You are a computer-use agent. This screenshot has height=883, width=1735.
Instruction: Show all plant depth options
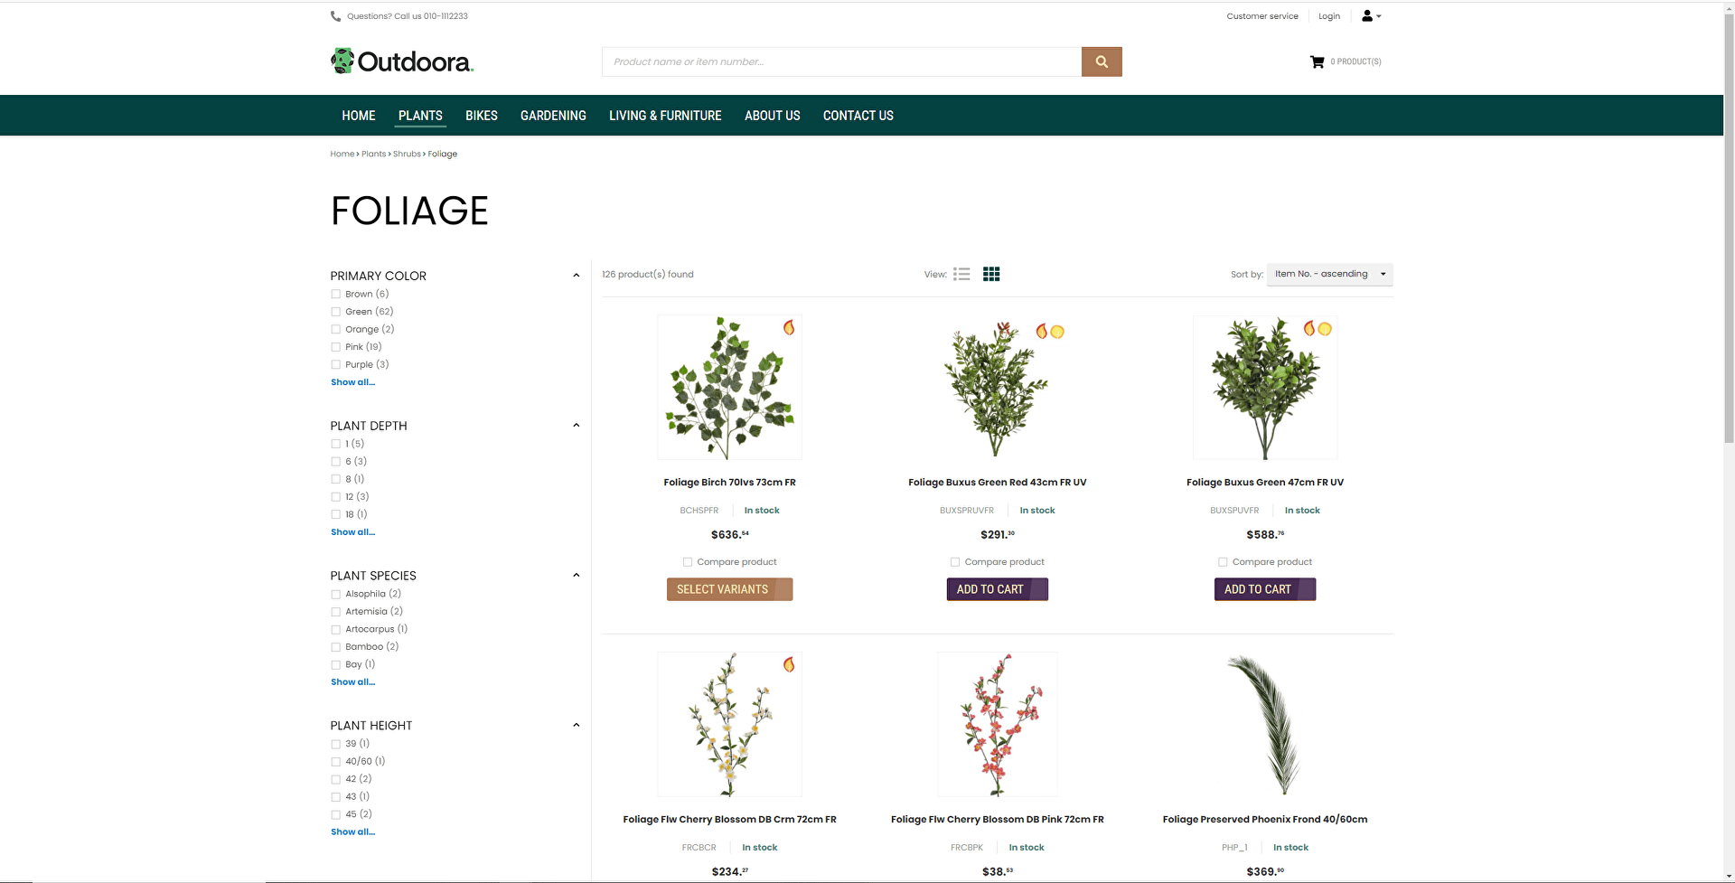pos(352,532)
